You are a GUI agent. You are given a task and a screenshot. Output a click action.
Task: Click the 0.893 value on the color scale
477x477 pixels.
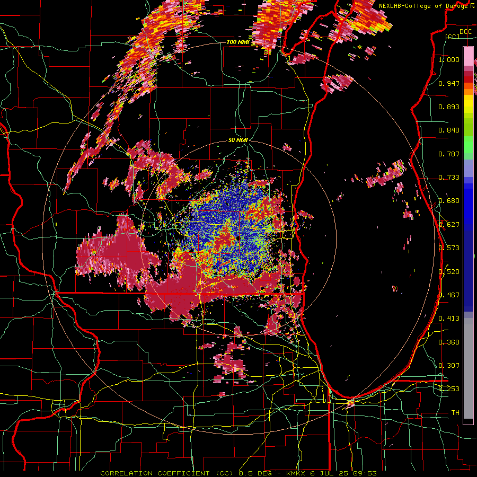point(449,107)
